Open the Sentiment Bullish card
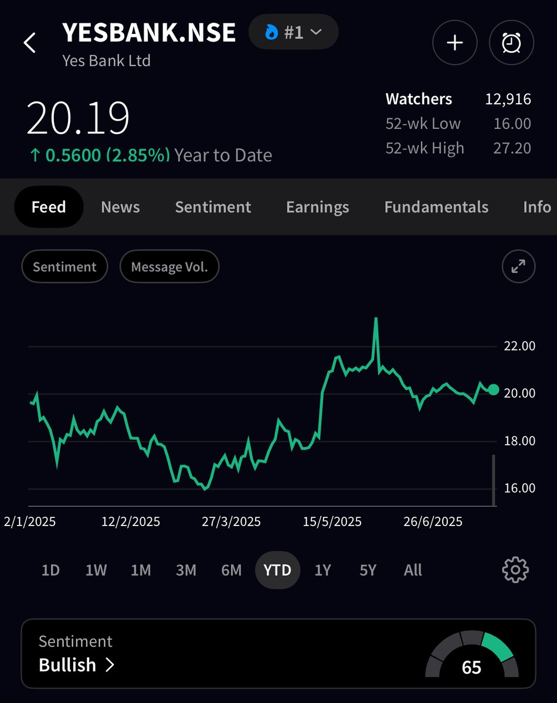This screenshot has height=703, width=557. click(278, 653)
